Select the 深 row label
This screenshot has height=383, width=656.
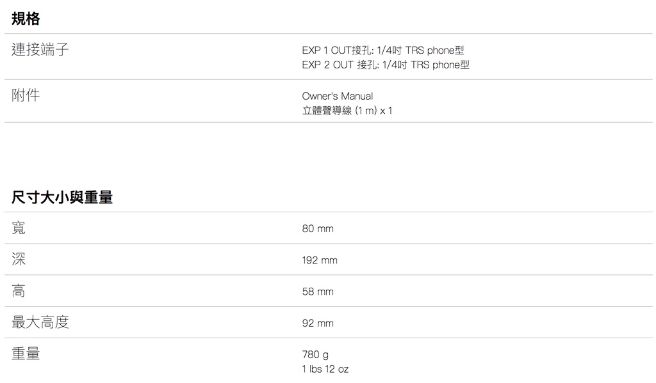(19, 259)
